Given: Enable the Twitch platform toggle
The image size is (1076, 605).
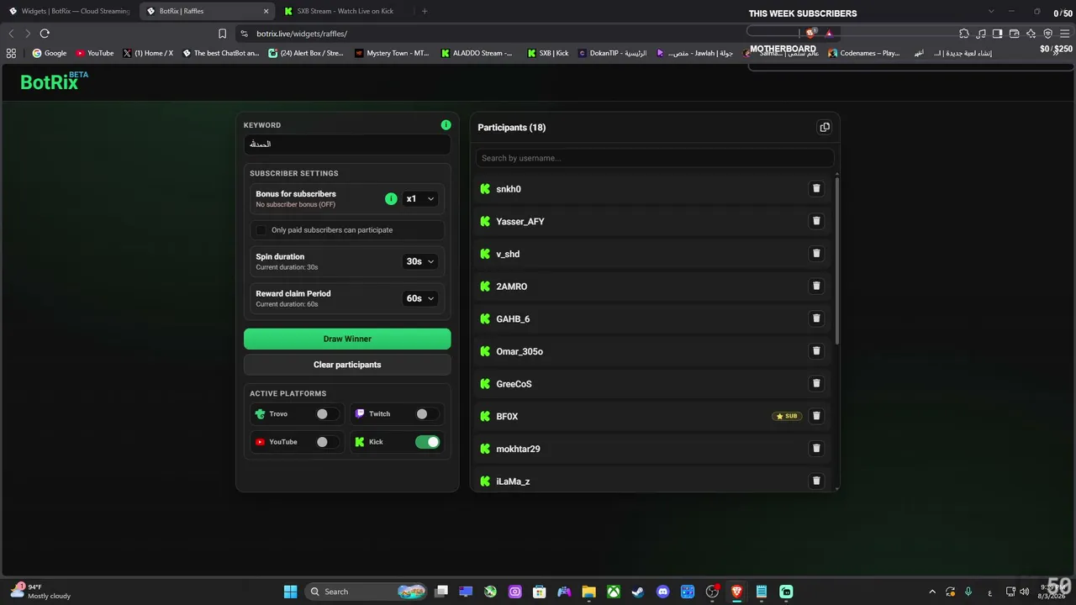Looking at the screenshot, I should click(426, 414).
